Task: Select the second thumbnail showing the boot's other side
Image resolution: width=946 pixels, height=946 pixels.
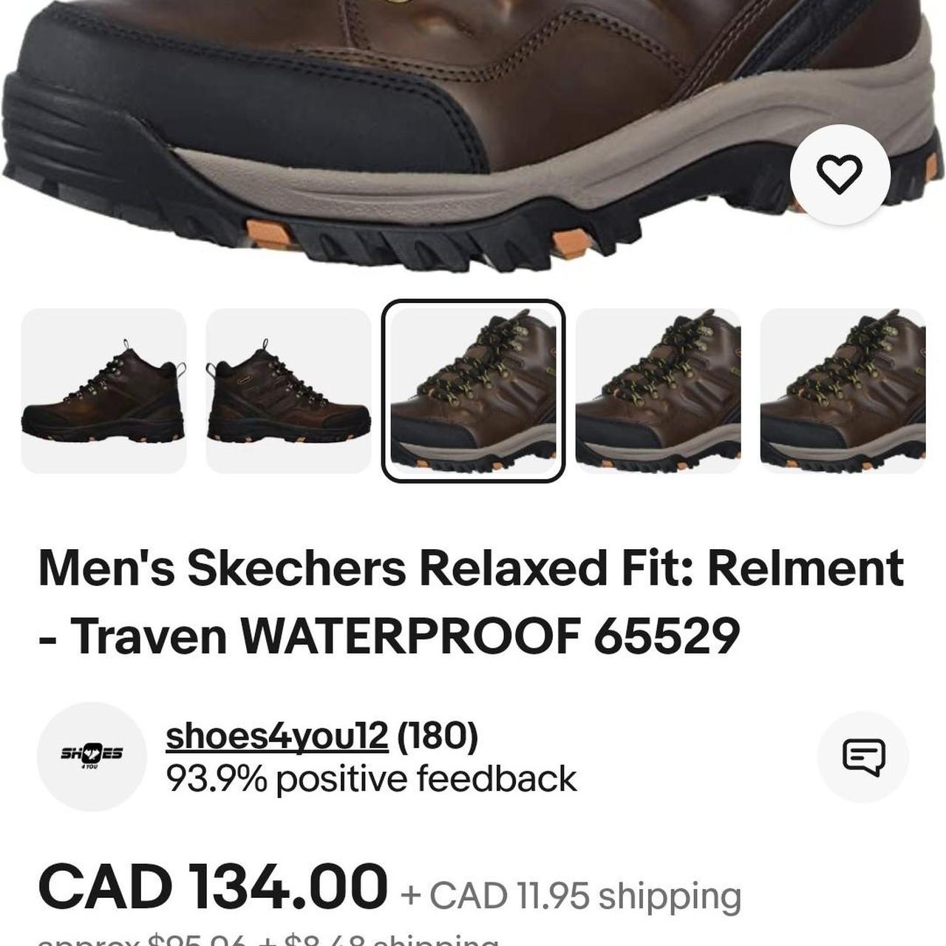Action: click(x=288, y=391)
